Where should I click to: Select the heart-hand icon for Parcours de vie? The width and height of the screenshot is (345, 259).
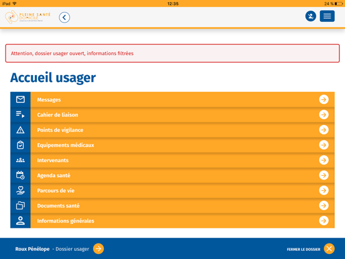point(21,191)
